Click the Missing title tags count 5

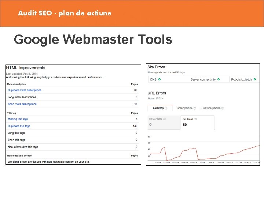coord(136,119)
